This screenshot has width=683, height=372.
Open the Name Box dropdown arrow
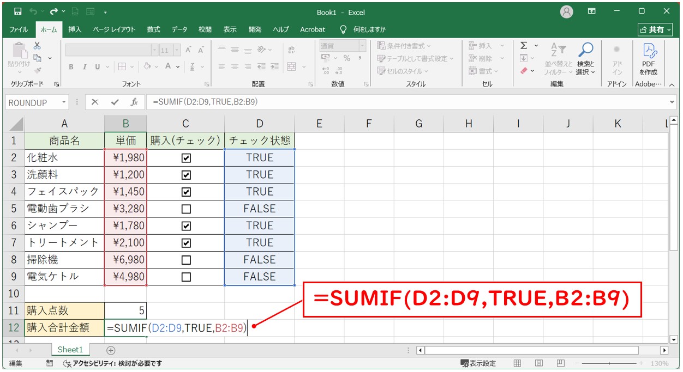pyautogui.click(x=64, y=102)
